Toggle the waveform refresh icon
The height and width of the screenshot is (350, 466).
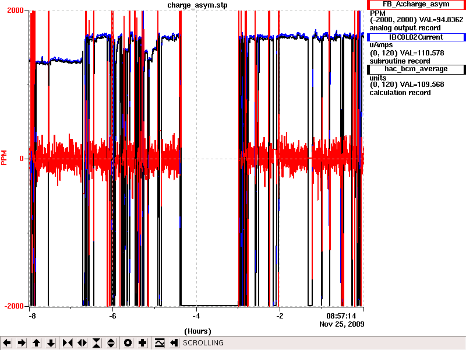pyautogui.click(x=159, y=343)
